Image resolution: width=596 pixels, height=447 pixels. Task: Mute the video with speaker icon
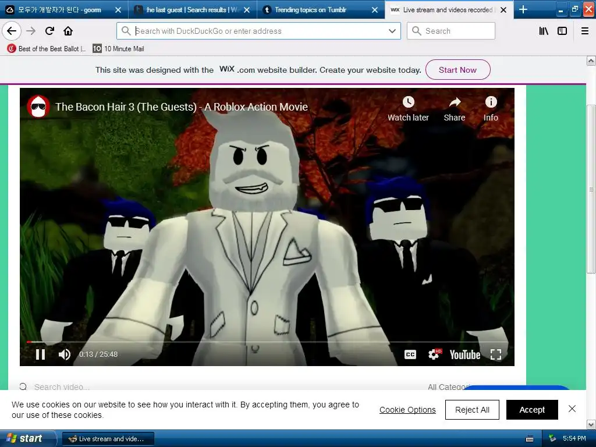[64, 354]
